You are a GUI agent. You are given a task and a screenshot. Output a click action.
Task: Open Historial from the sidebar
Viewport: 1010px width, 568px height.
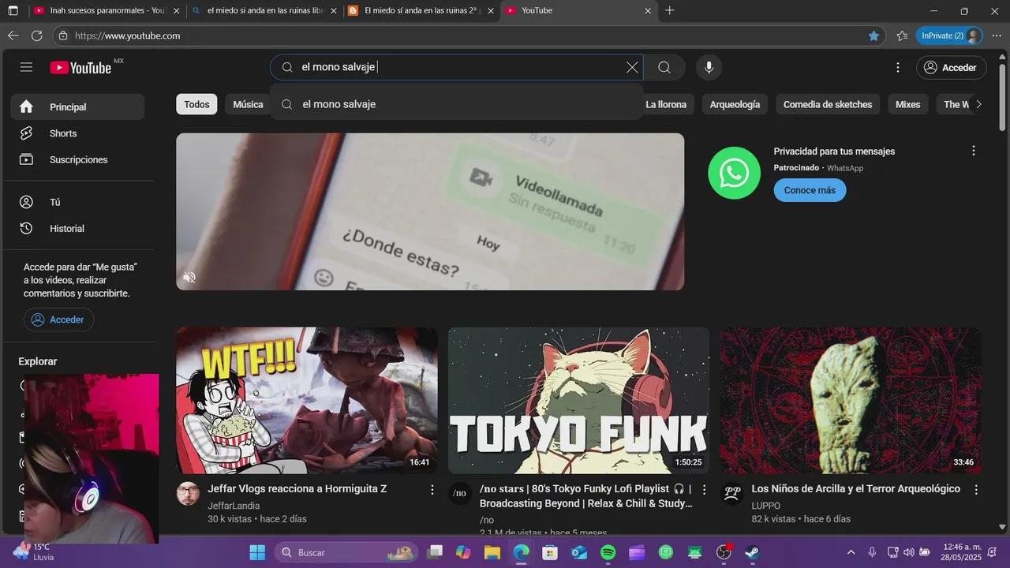[66, 228]
